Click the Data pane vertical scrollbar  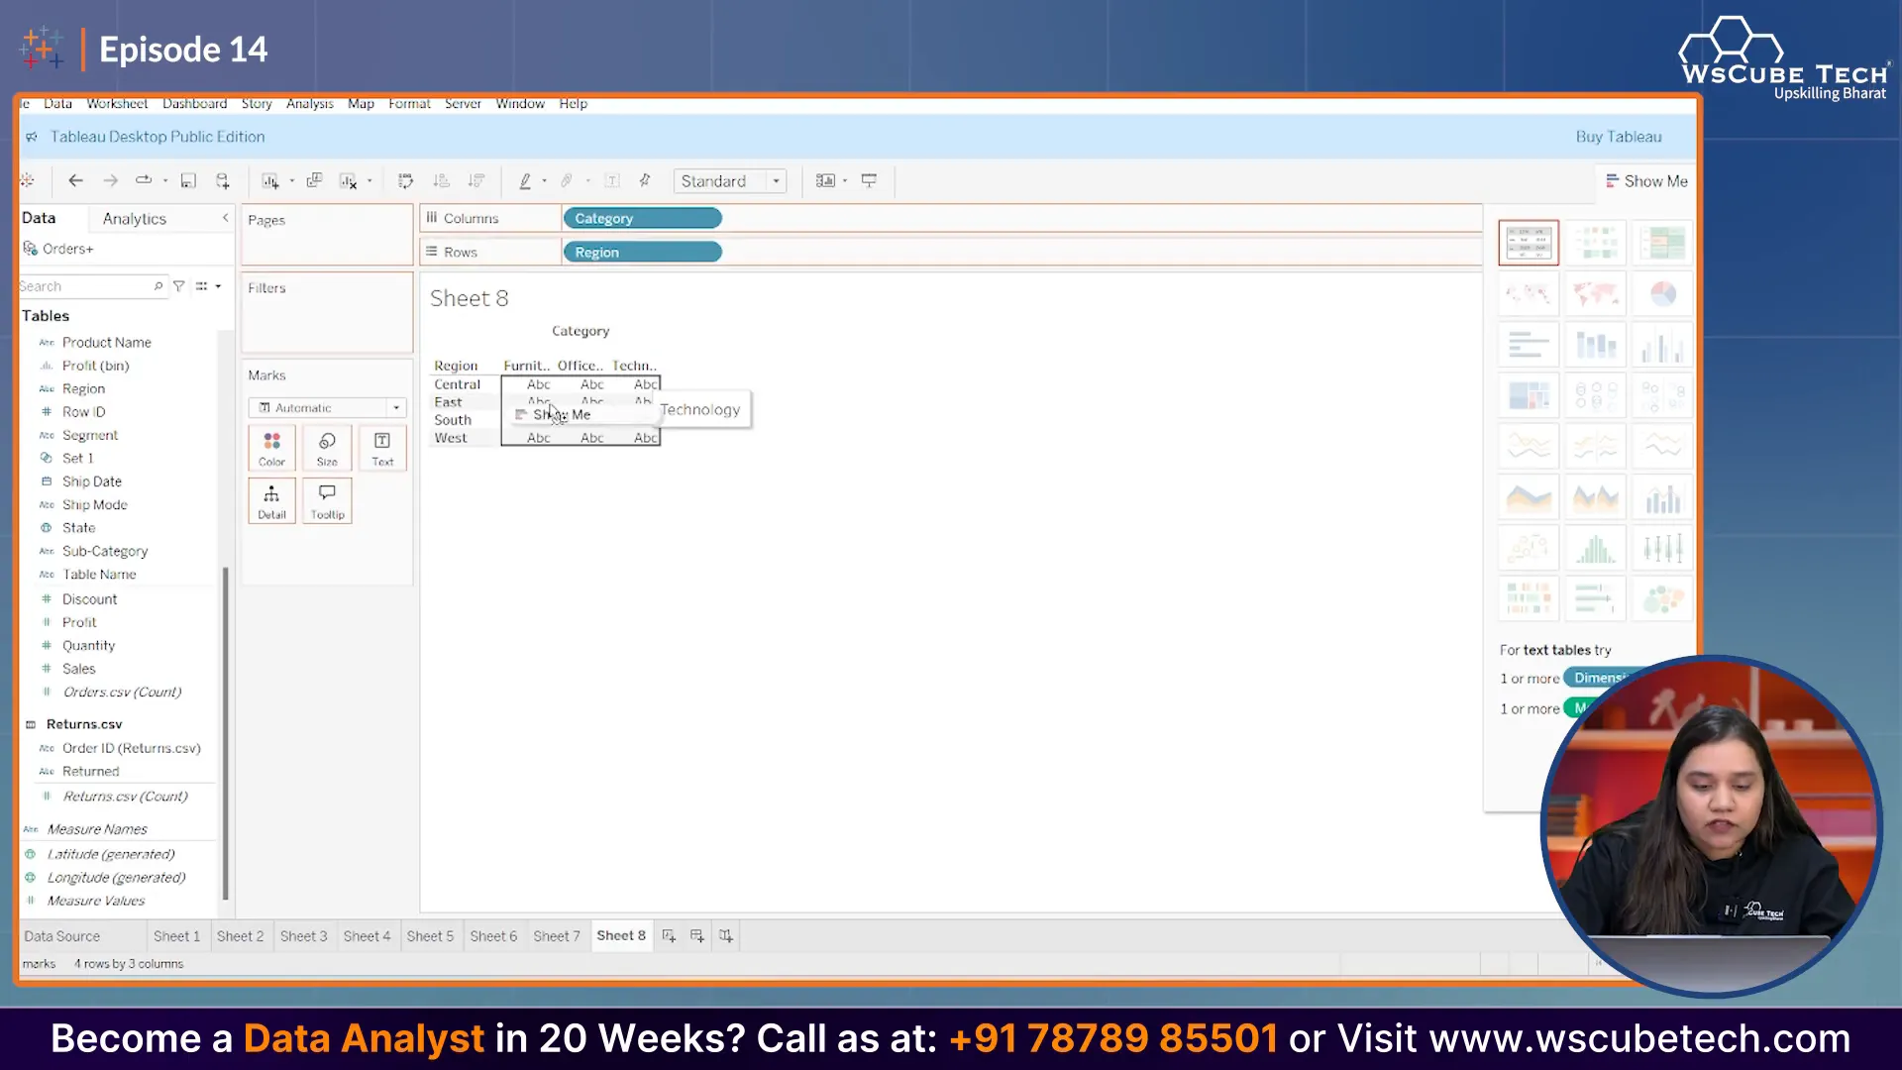226,733
